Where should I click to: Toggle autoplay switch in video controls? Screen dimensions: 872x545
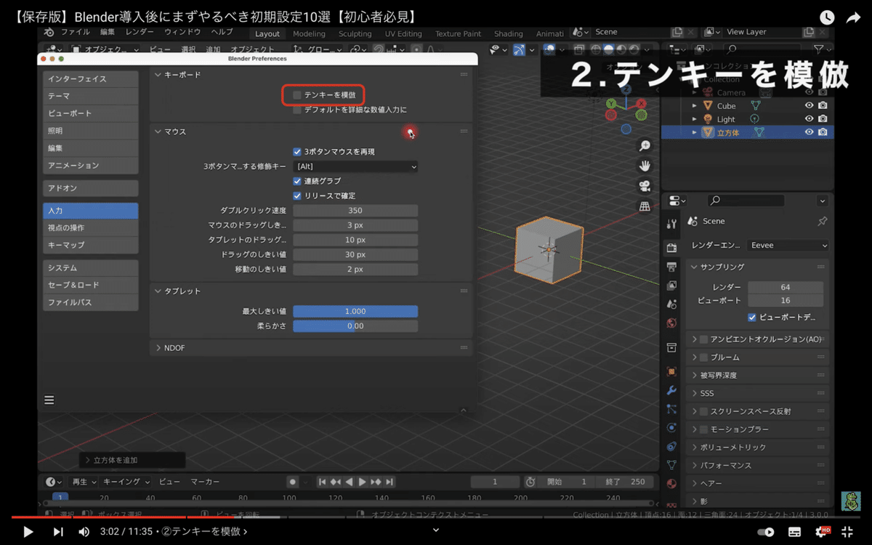tap(766, 532)
